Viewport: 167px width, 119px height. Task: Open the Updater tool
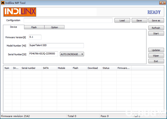tap(156, 50)
